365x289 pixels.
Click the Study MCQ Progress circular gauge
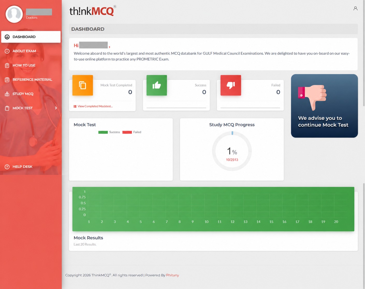232,151
